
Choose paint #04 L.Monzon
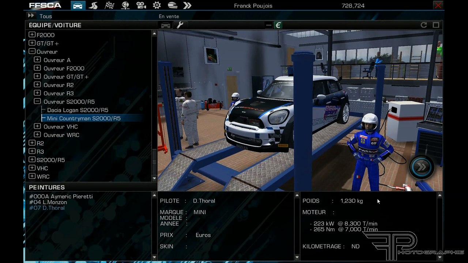[48, 202]
